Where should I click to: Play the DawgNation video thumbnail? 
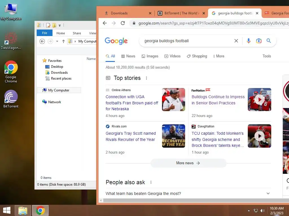click(259, 136)
